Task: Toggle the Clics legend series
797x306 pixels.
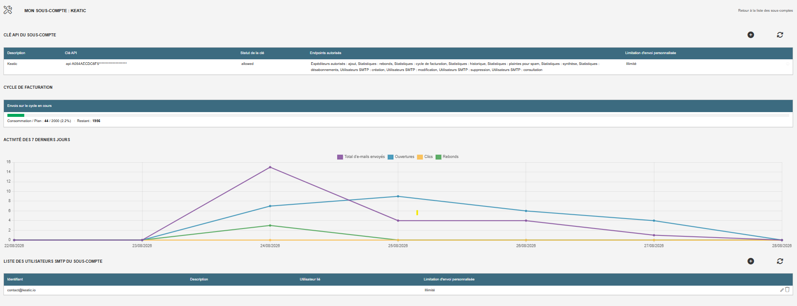Action: (425, 157)
